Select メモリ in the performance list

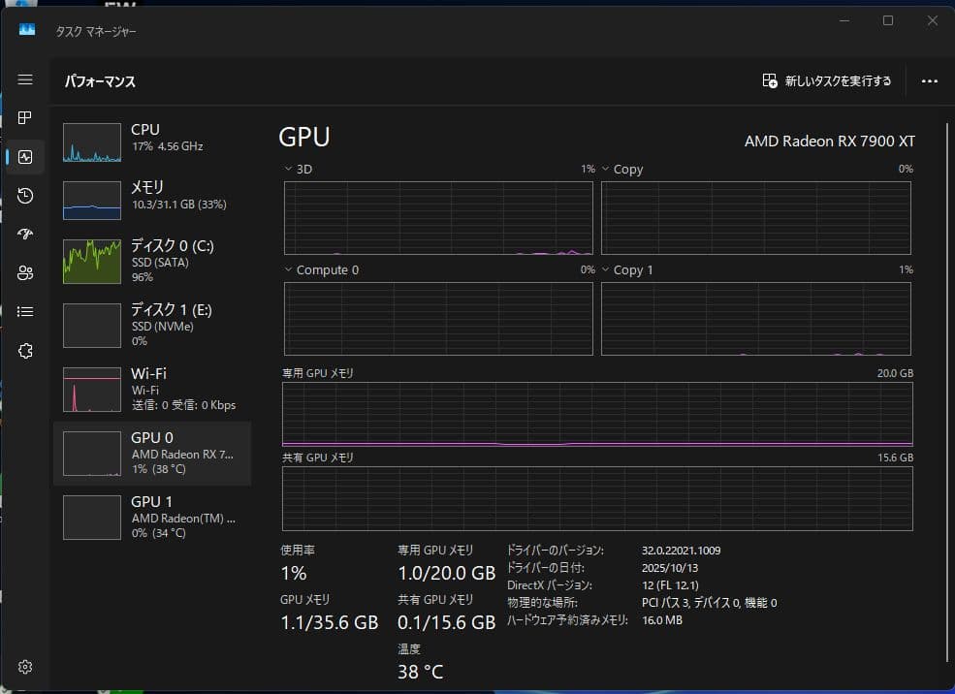point(152,200)
